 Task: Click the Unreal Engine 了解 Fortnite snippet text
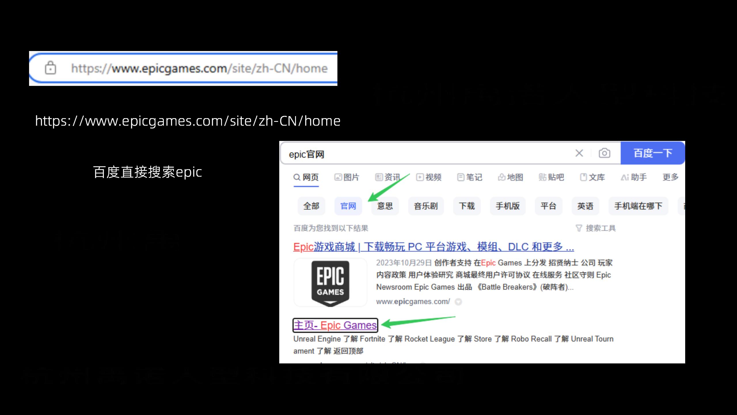pyautogui.click(x=453, y=345)
